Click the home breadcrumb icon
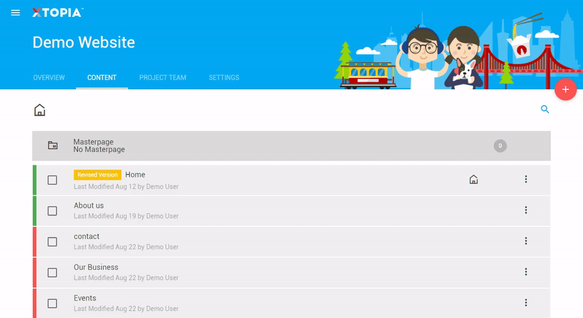This screenshot has height=318, width=583. point(39,110)
